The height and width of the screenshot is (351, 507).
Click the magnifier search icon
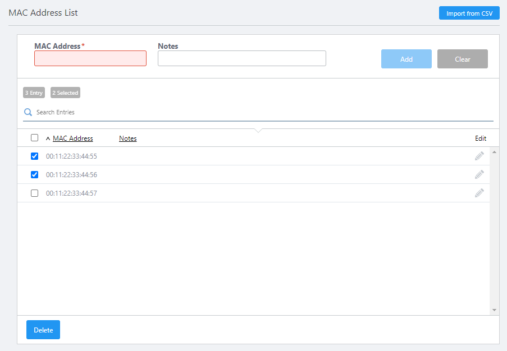pos(28,113)
